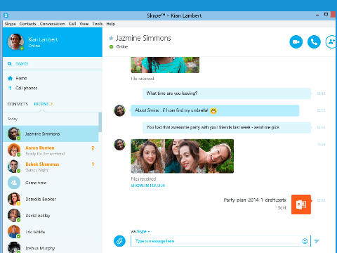Select contact David Ackley
The height and width of the screenshot is (253, 337).
51,215
